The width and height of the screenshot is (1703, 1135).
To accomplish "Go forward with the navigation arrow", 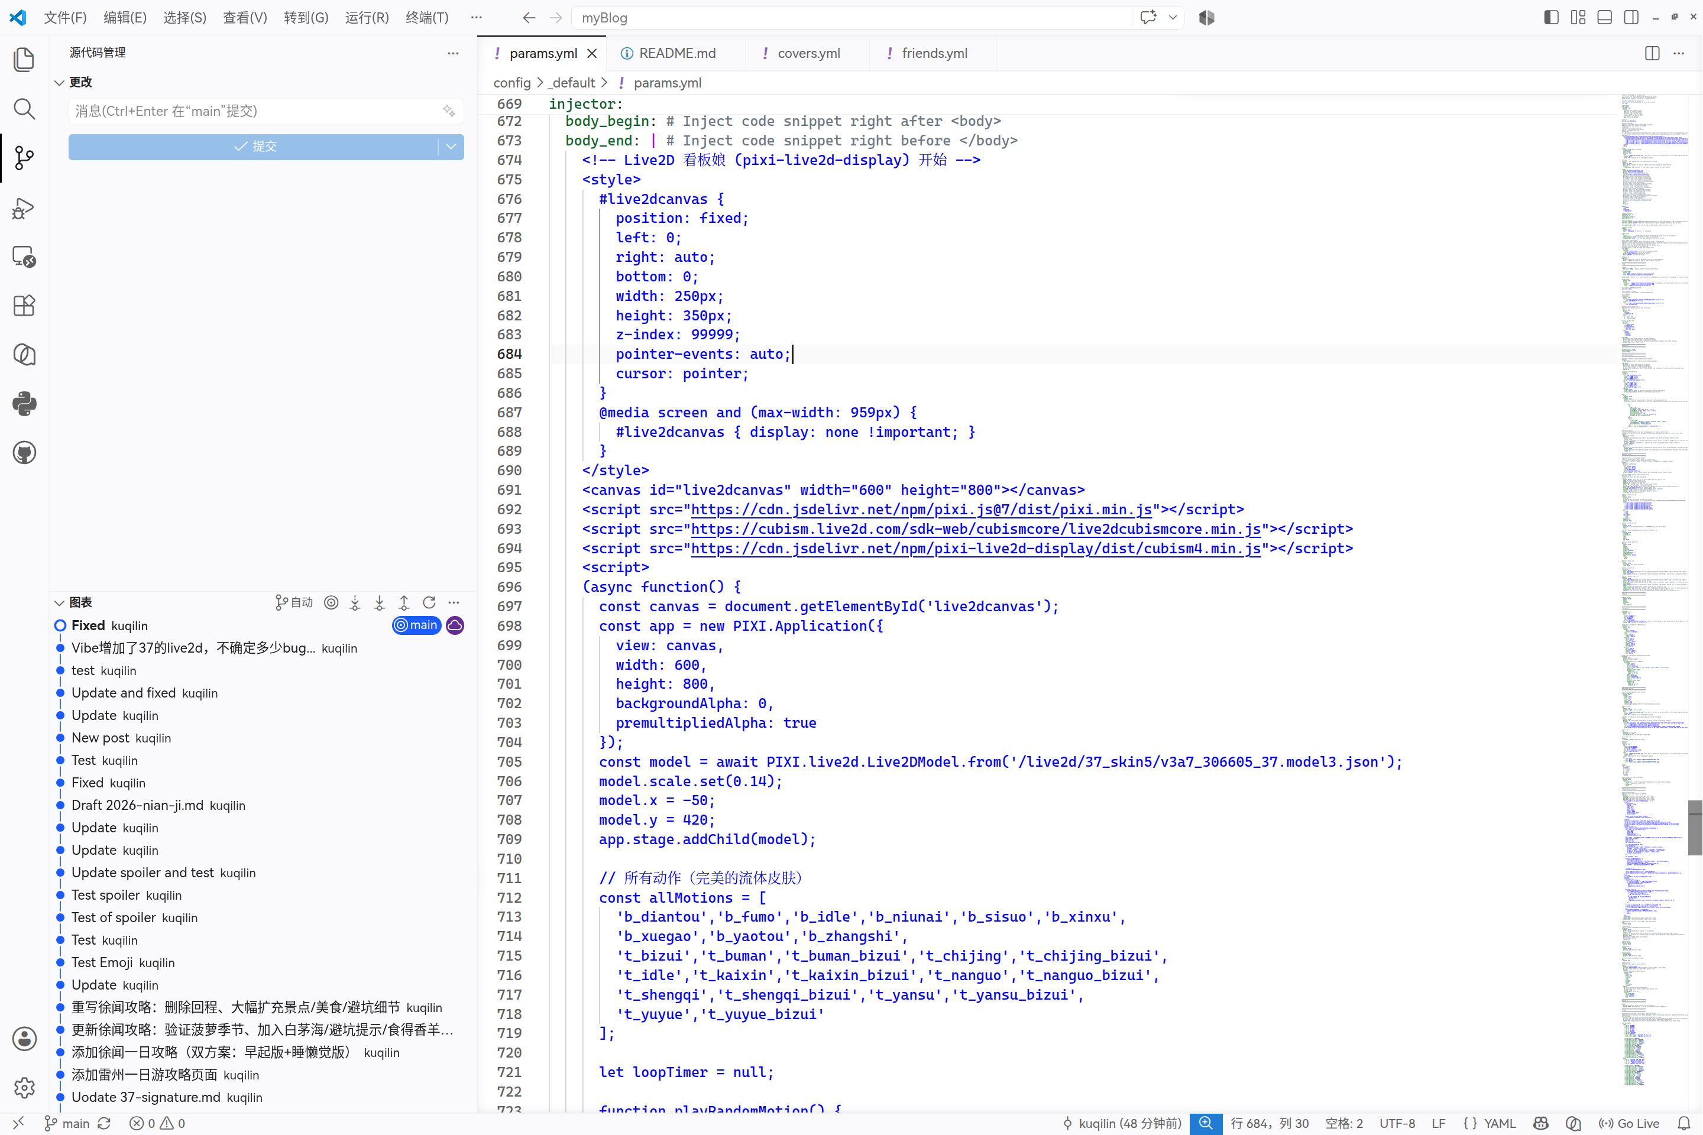I will (555, 17).
